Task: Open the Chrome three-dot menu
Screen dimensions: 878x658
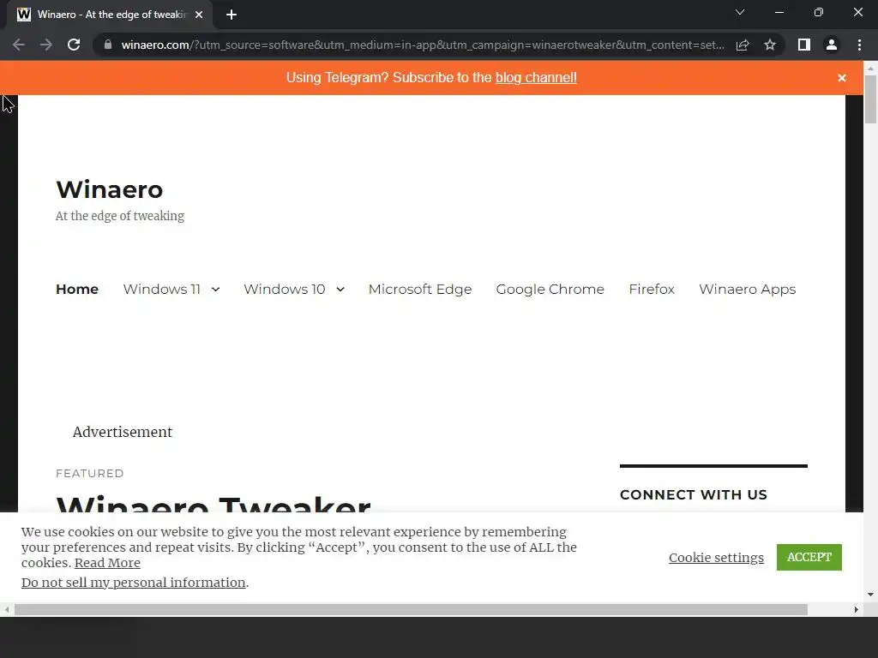Action: click(859, 45)
